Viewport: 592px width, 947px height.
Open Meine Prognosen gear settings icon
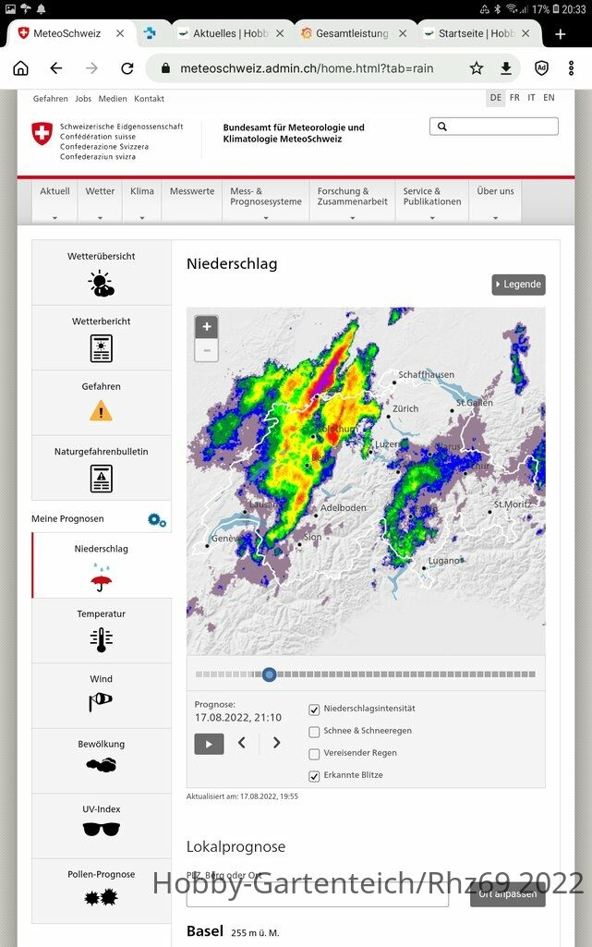pyautogui.click(x=157, y=519)
